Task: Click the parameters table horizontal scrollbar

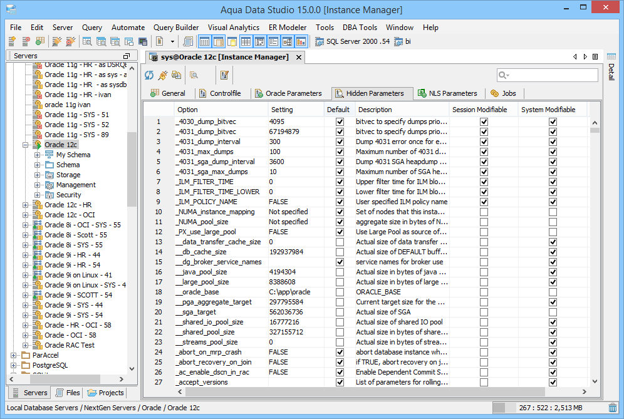Action: pos(365,392)
